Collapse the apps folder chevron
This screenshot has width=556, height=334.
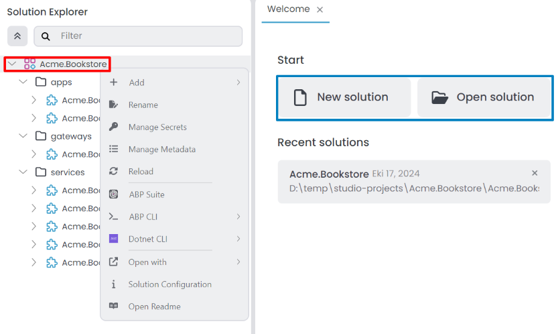coord(23,82)
